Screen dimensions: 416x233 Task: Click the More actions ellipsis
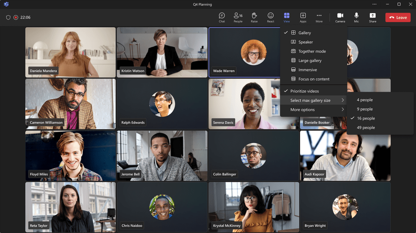[x=319, y=17]
